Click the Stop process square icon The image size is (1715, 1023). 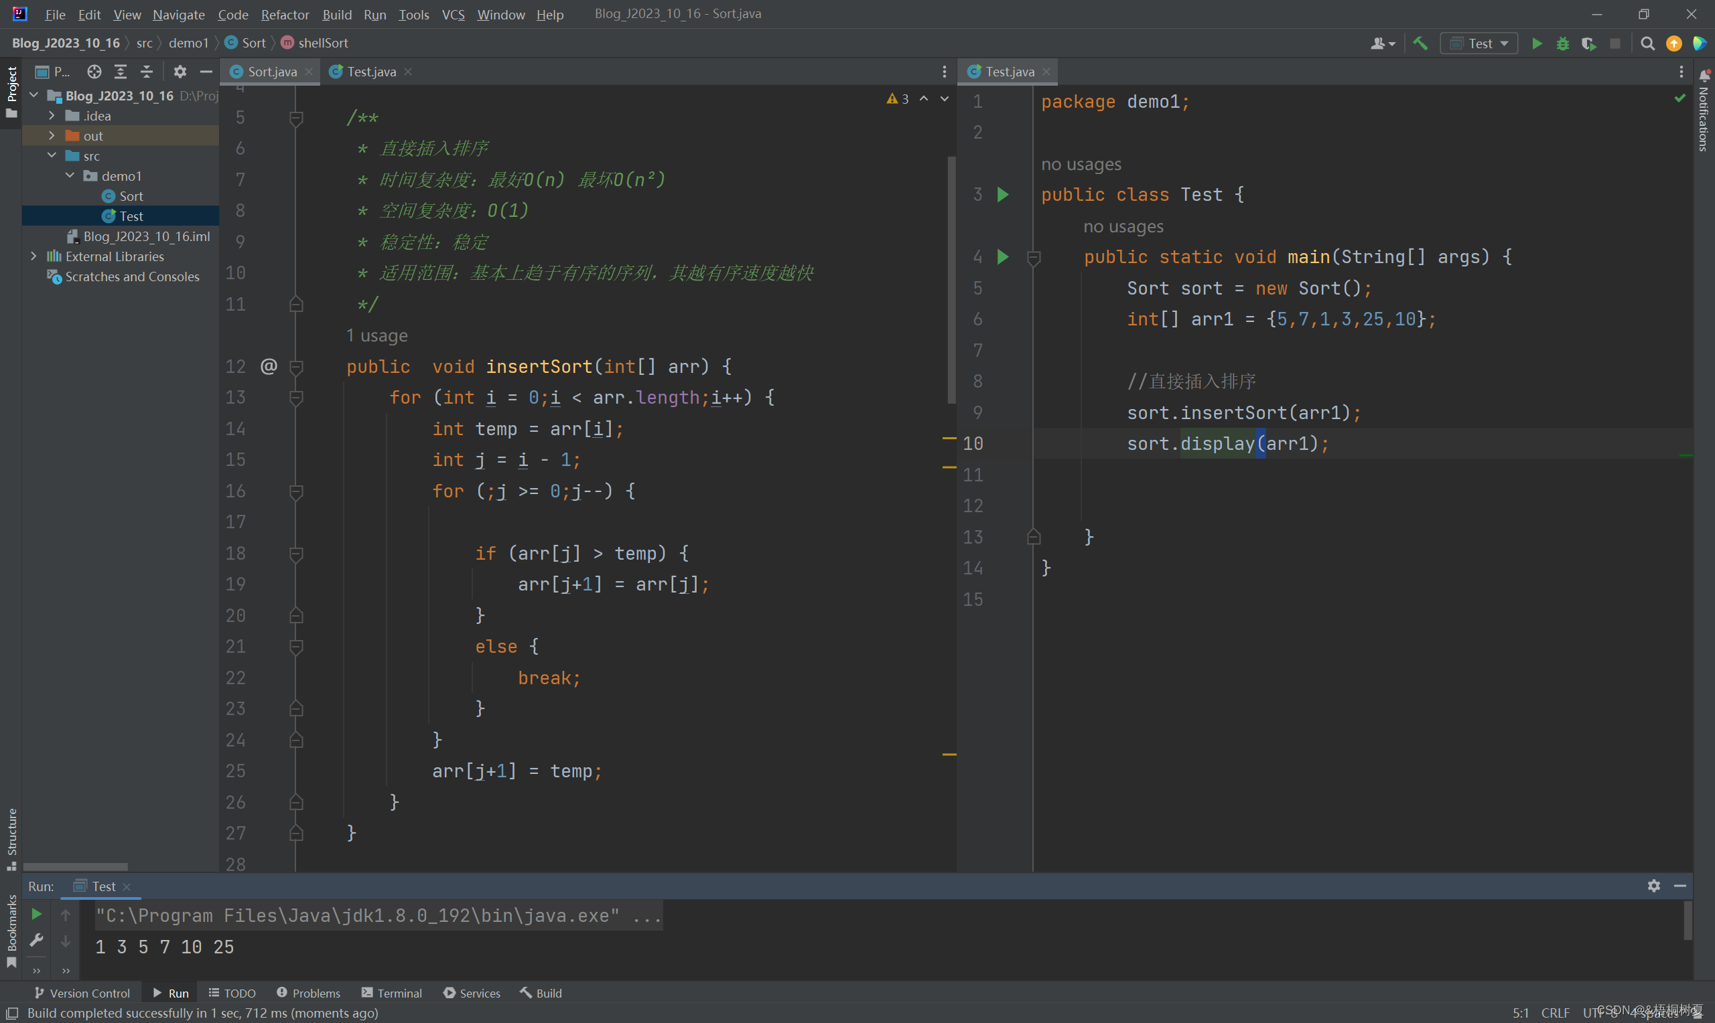pyautogui.click(x=1615, y=44)
